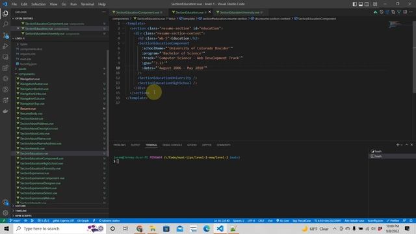Close SectionEducation.vue in Open Editors
This screenshot has width=416, height=234.
(x=18, y=29)
